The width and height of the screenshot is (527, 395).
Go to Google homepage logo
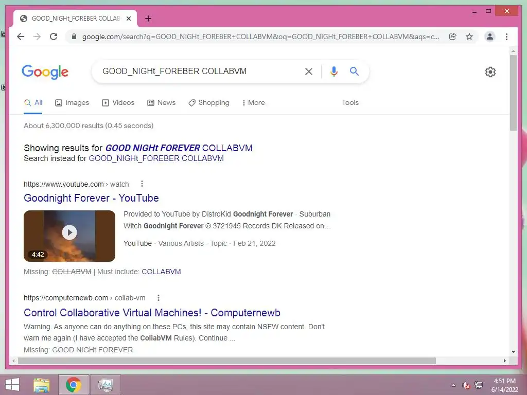point(45,72)
